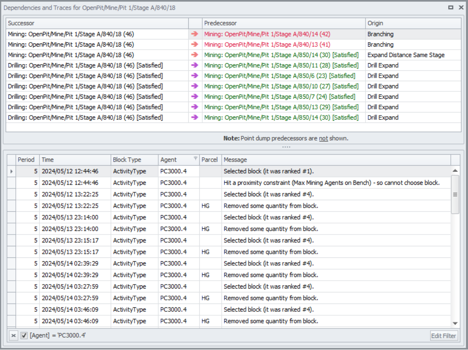Maximize the Dependencies and Traces panel
Screen dimensions: 468x350
(x=450, y=7)
